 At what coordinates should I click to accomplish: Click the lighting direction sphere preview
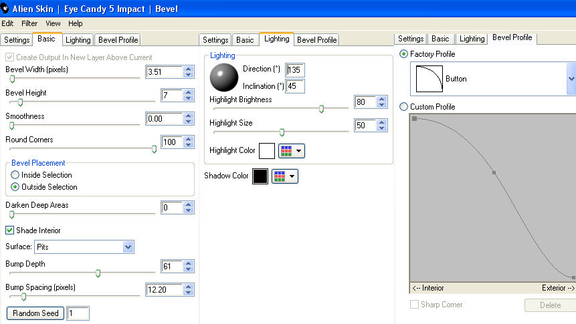[223, 77]
